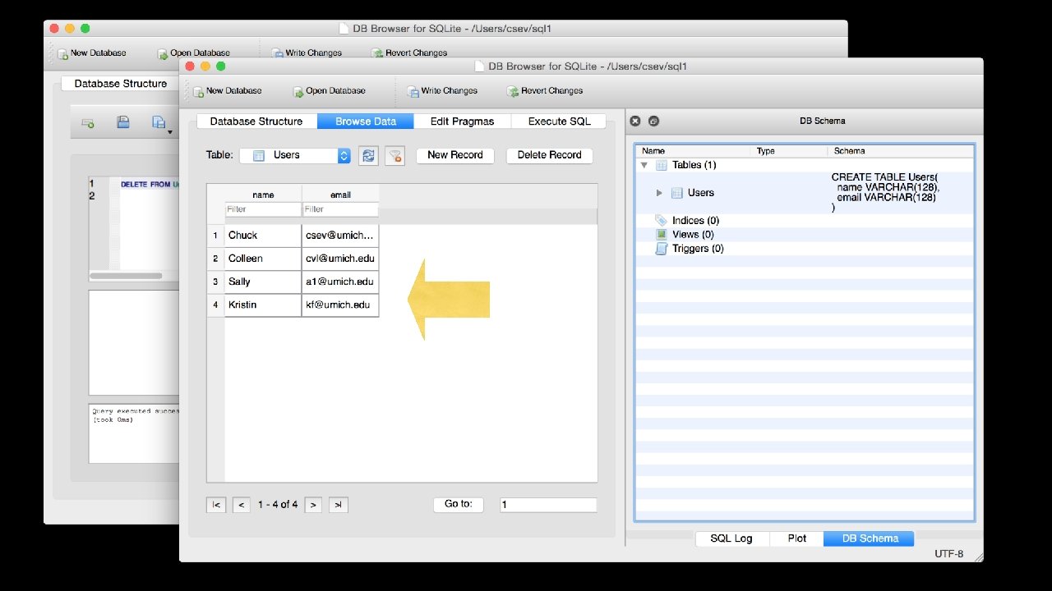Click the clear filters icon
The height and width of the screenshot is (591, 1052).
click(x=395, y=155)
